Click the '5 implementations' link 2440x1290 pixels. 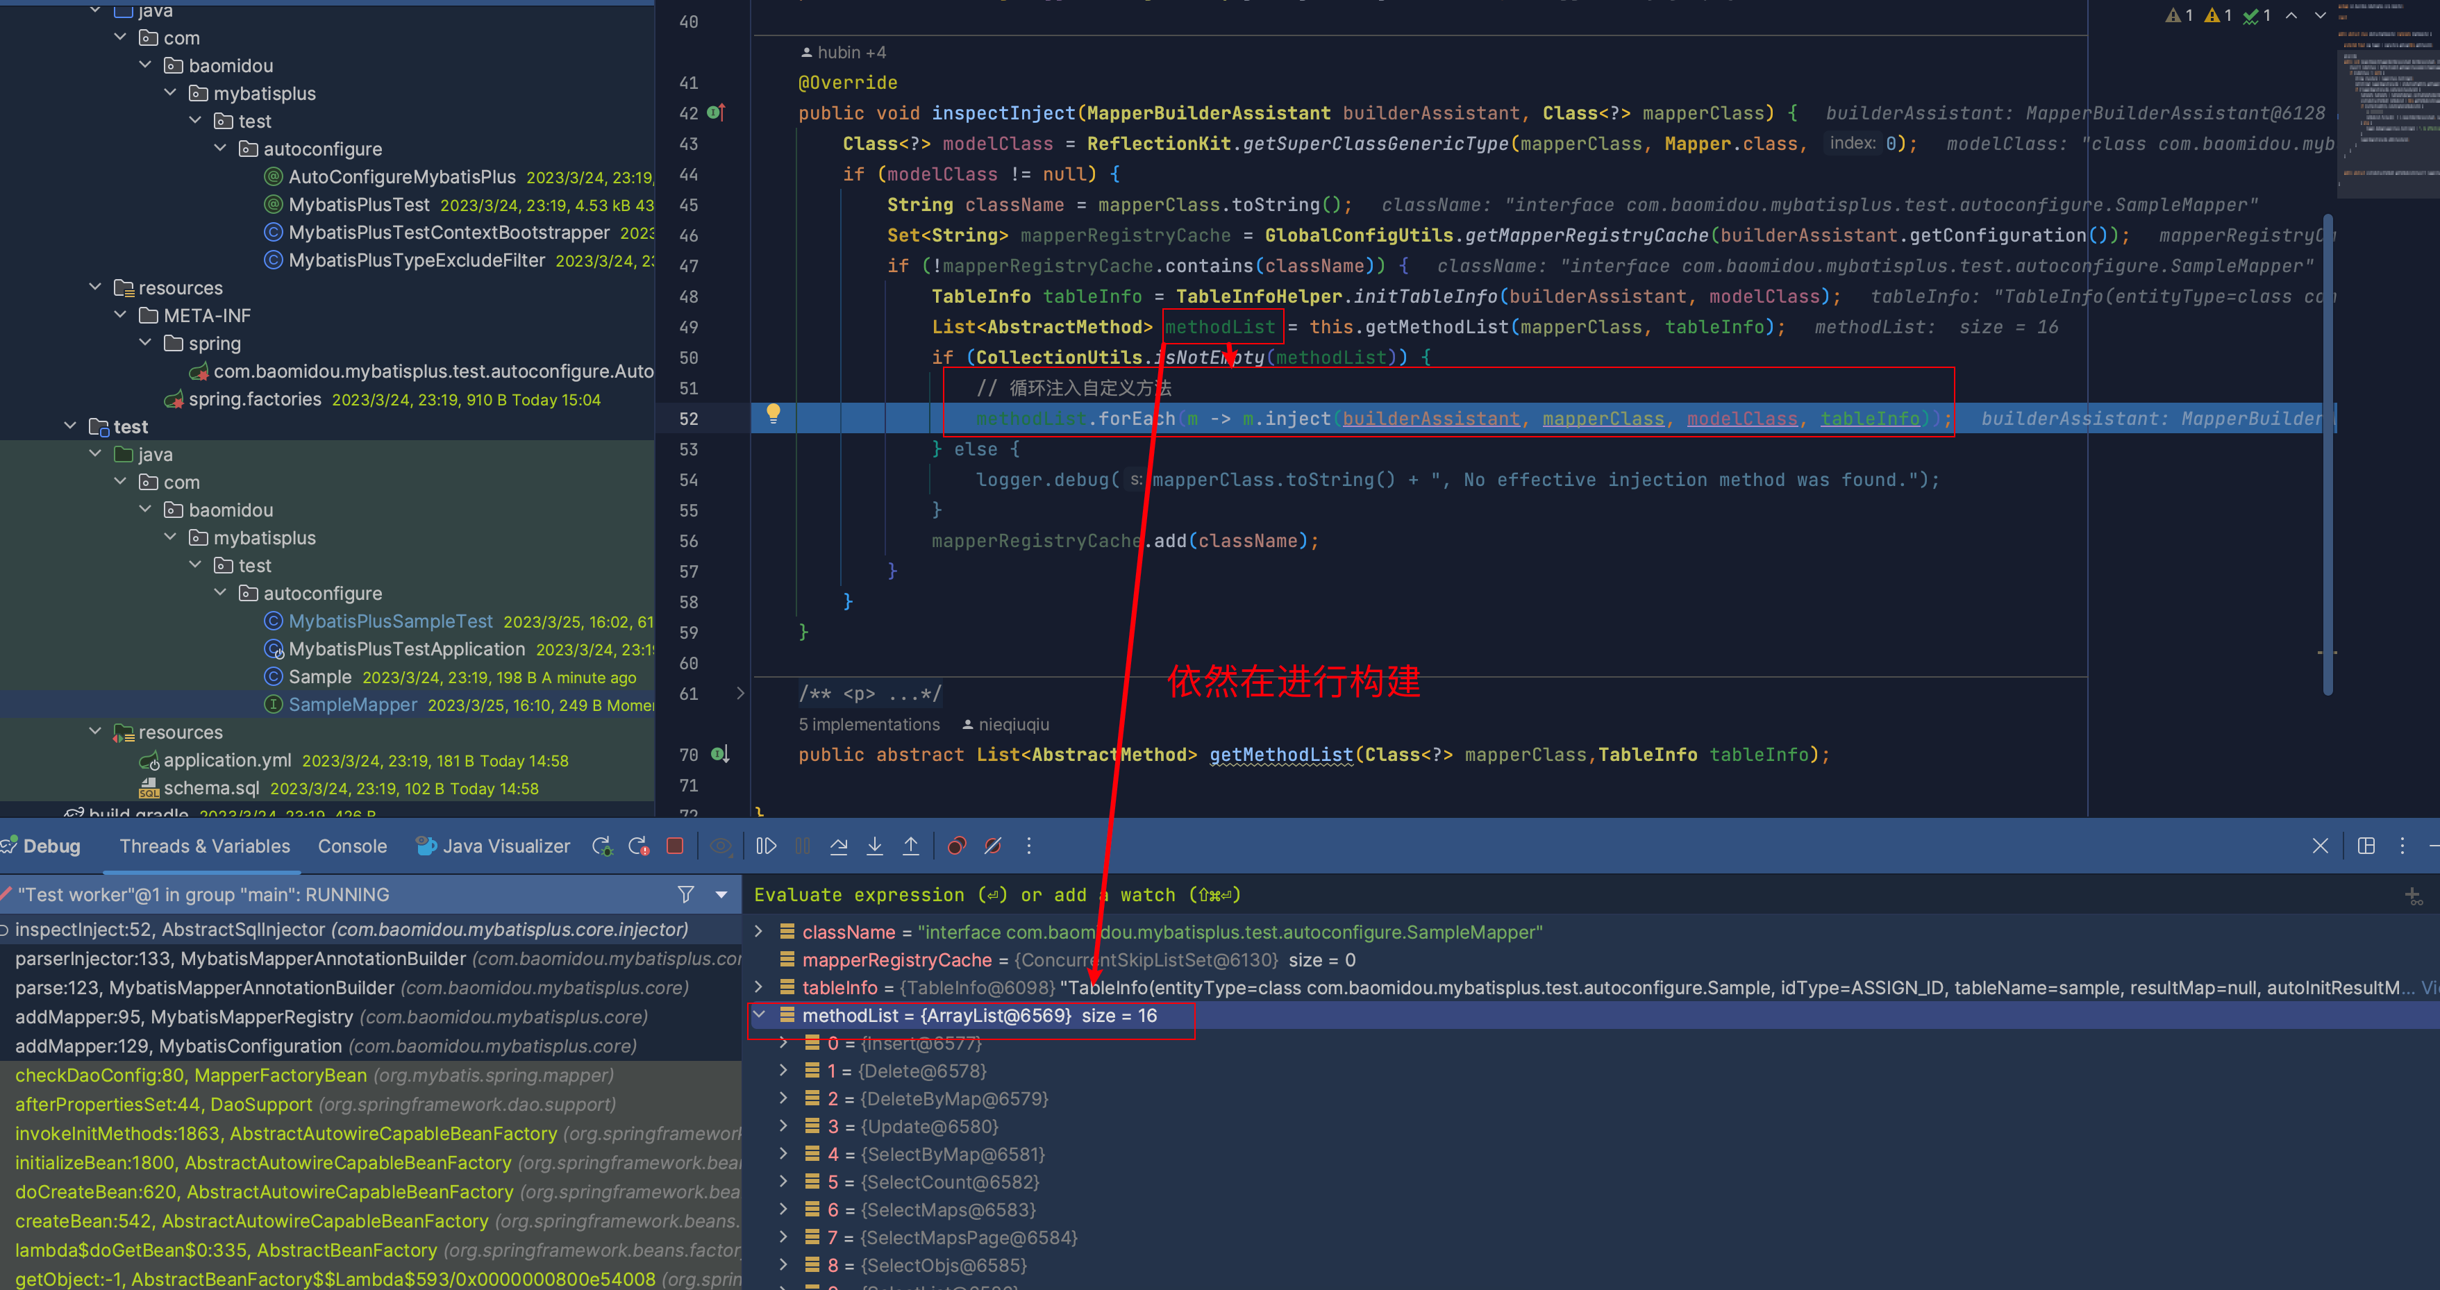tap(869, 725)
